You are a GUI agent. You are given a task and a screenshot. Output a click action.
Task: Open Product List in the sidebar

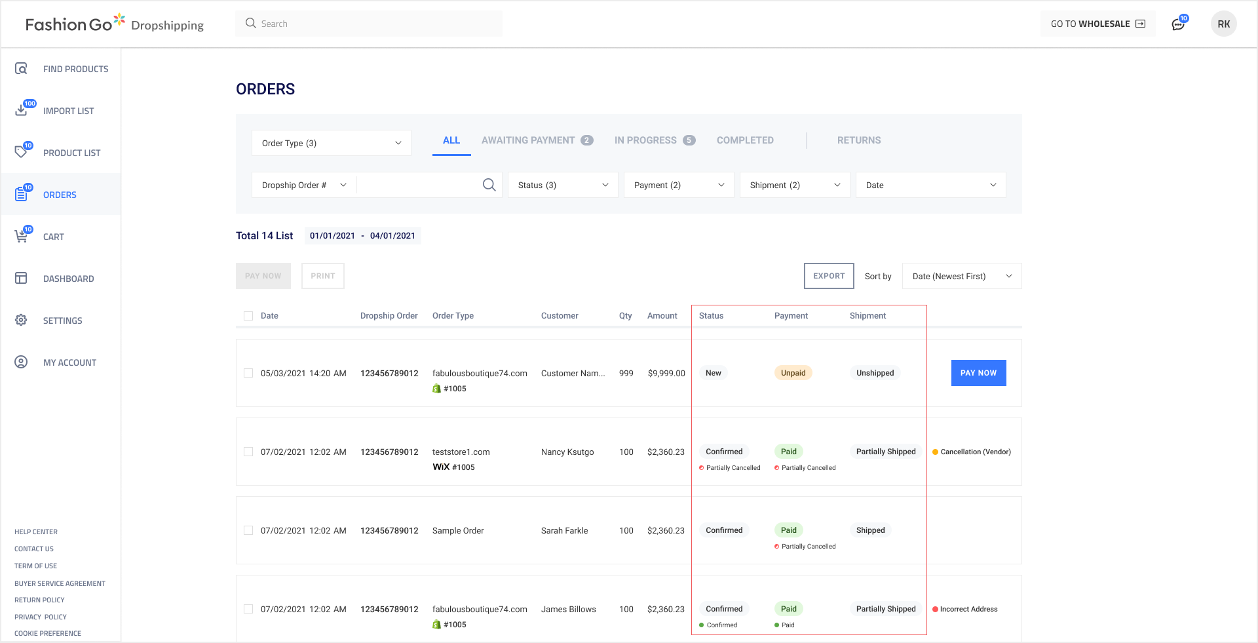pyautogui.click(x=61, y=152)
